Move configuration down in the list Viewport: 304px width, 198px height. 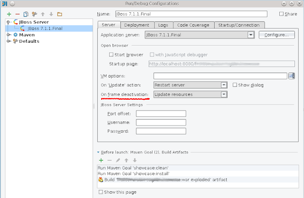click(51, 14)
